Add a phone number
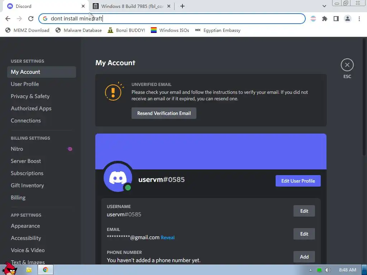This screenshot has height=275, width=367. point(304,257)
